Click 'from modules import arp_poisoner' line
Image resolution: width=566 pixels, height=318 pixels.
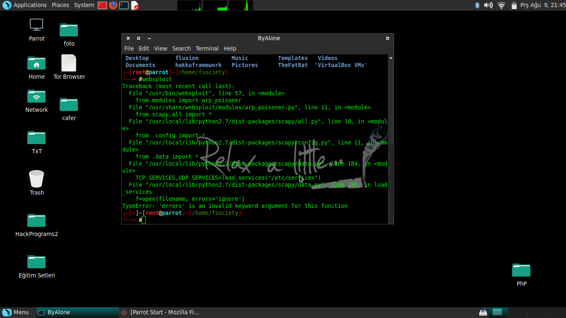point(189,100)
